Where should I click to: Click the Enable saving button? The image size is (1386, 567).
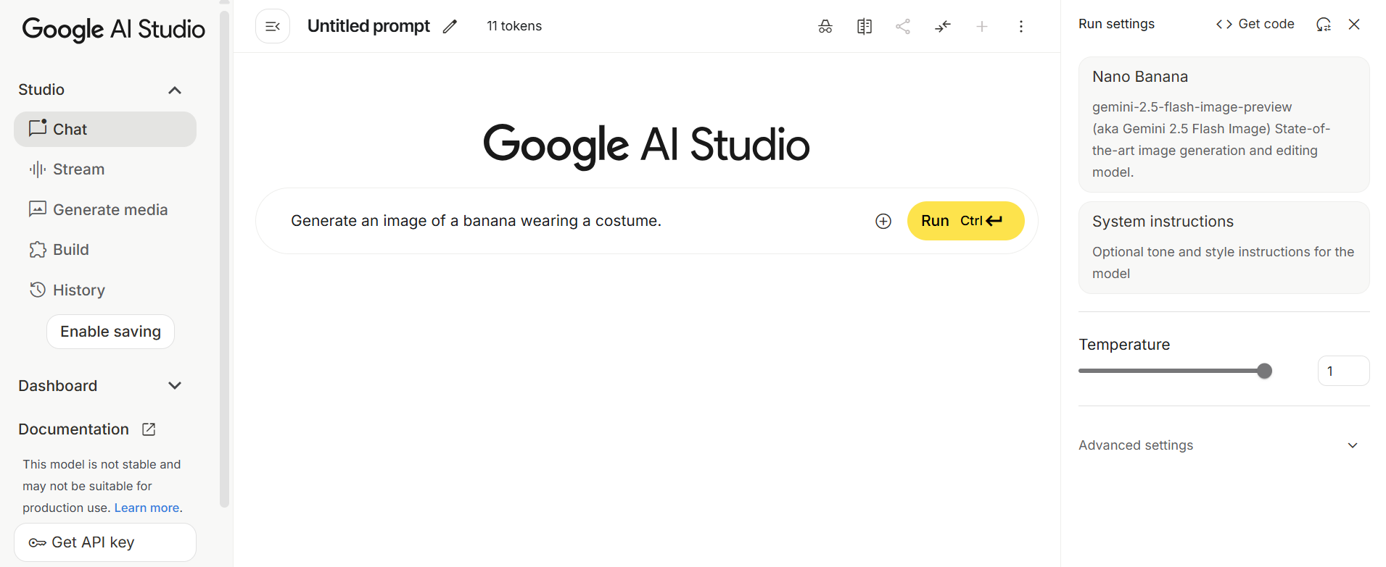[x=110, y=332]
